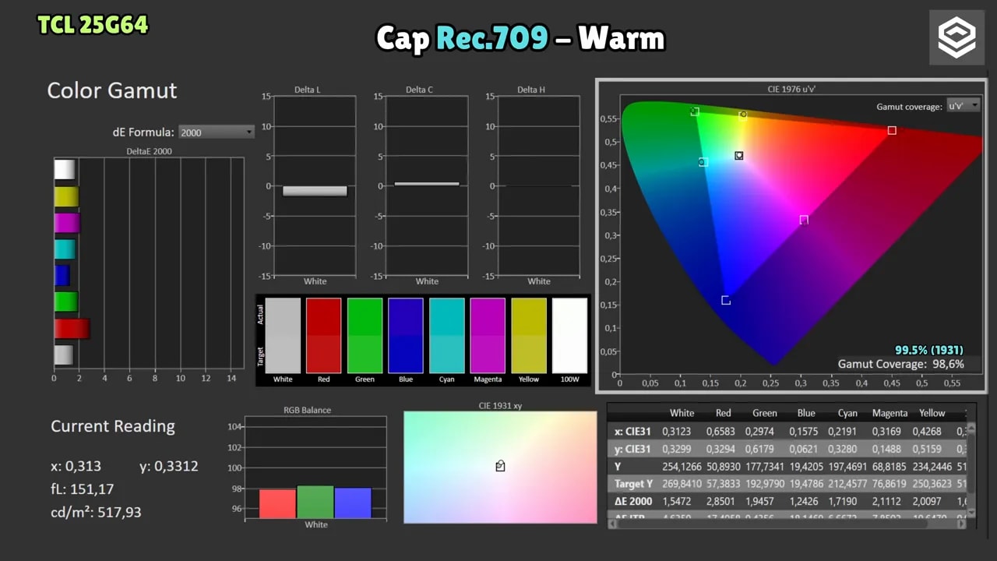Image resolution: width=997 pixels, height=561 pixels.
Task: Click the 99.5% (1931) coverage label
Action: 929,351
